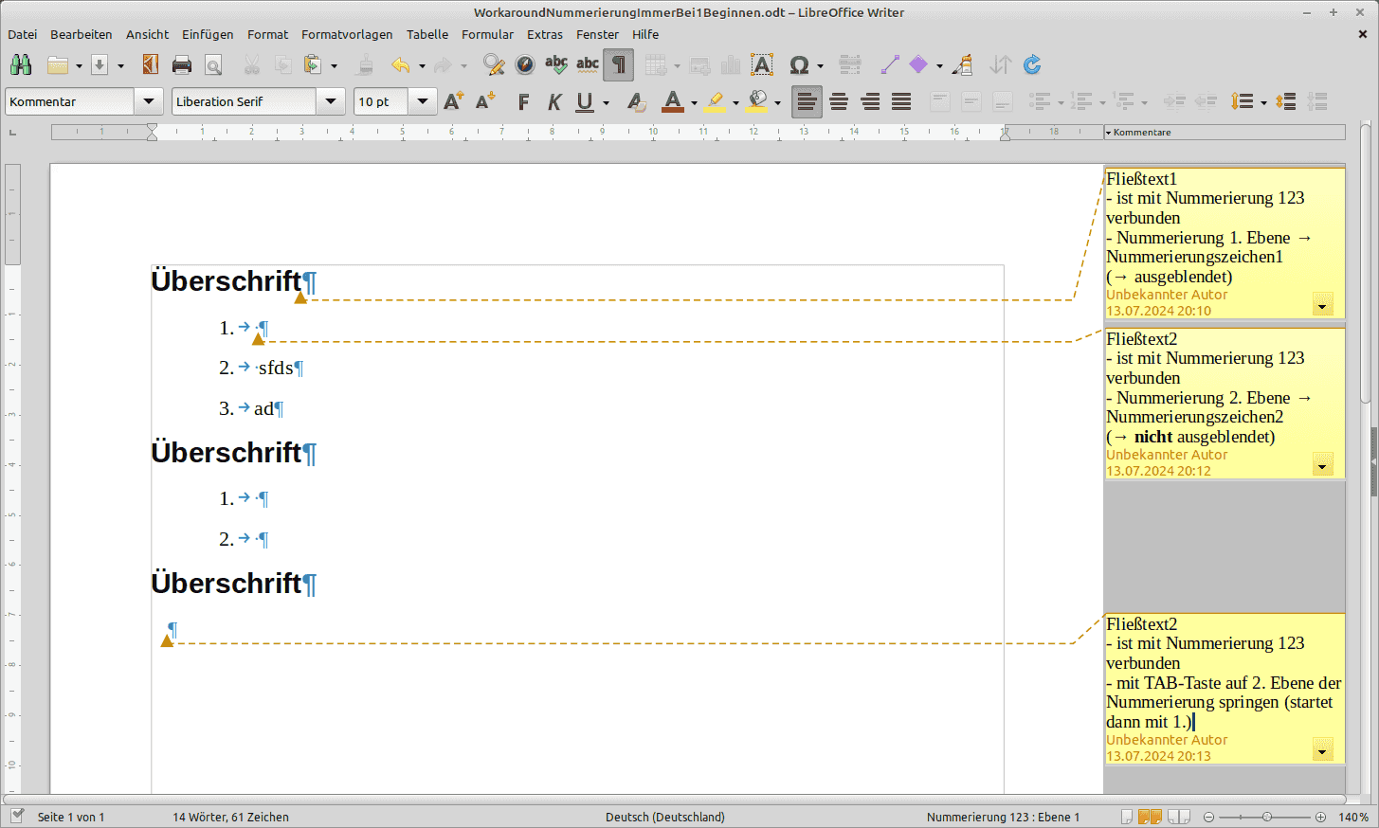Open first comment's options dropdown (20:10)
The height and width of the screenshot is (828, 1379).
click(1323, 303)
